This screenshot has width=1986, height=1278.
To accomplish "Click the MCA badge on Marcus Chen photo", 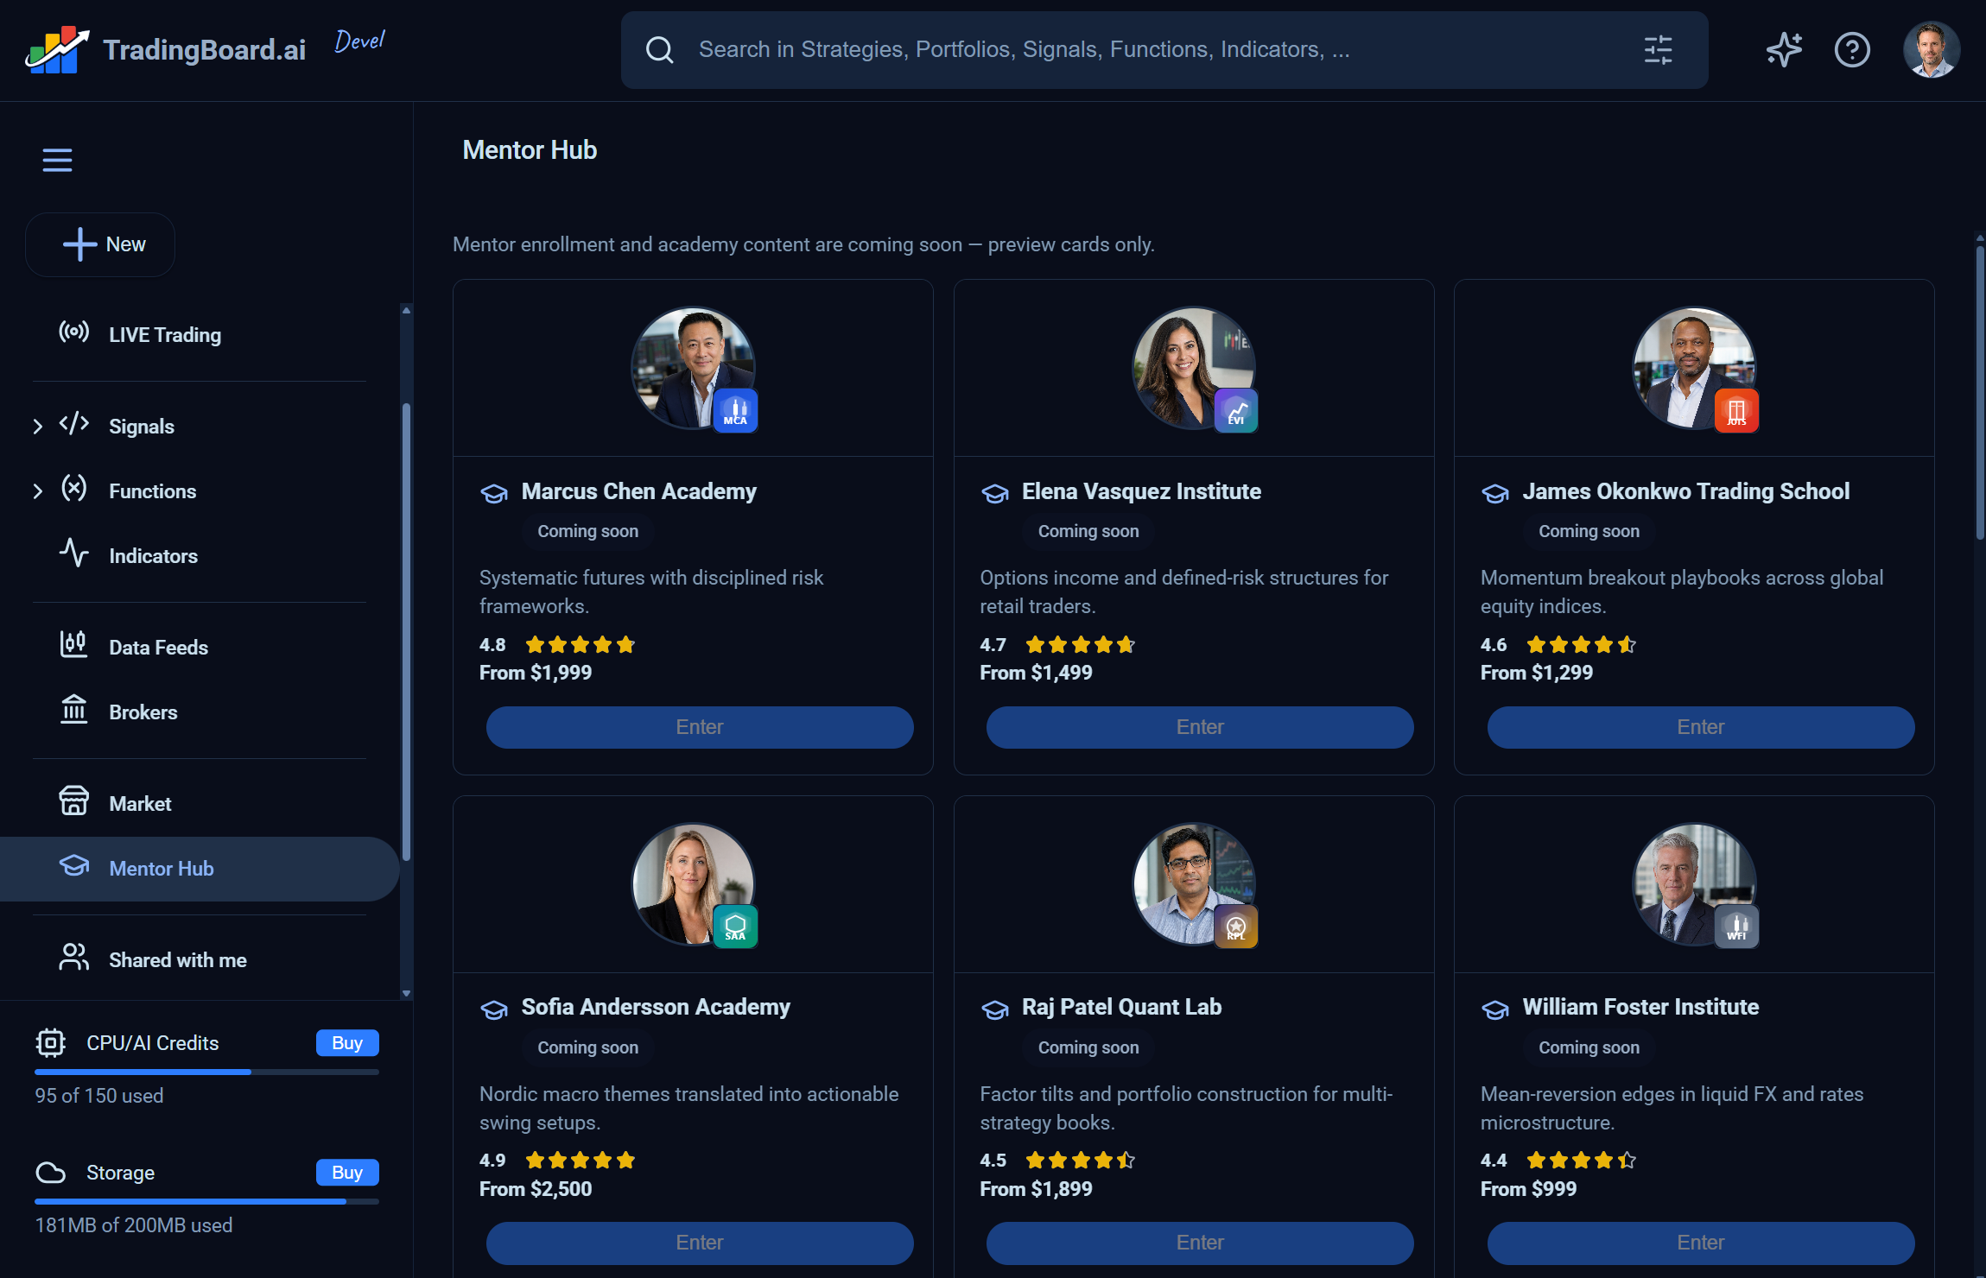I will 735,411.
